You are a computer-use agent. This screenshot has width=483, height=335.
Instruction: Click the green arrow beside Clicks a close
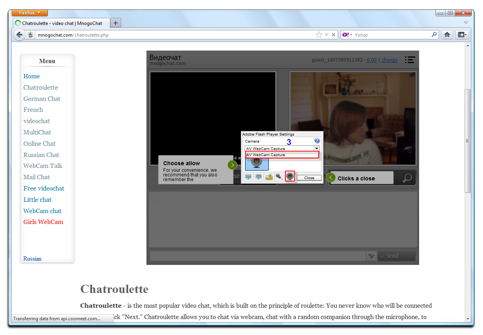pyautogui.click(x=331, y=178)
